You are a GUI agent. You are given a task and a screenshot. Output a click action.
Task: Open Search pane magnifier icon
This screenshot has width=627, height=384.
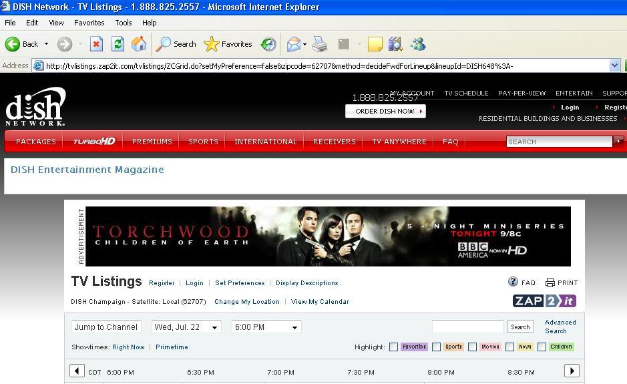click(163, 44)
